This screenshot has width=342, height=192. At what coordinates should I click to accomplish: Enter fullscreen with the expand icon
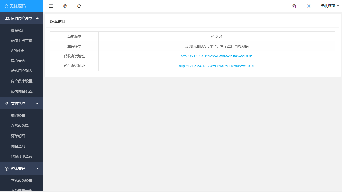click(309, 6)
